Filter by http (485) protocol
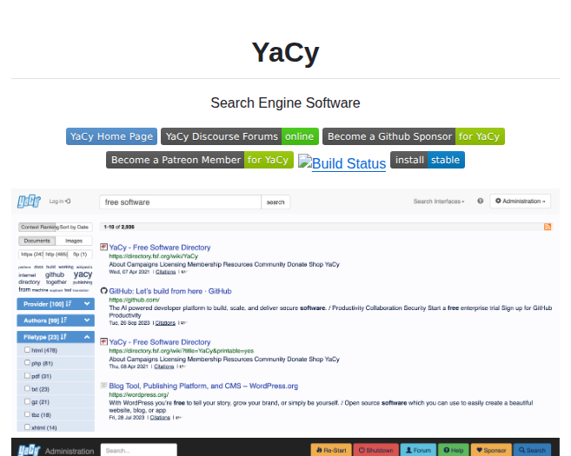The image size is (571, 456). pos(56,254)
